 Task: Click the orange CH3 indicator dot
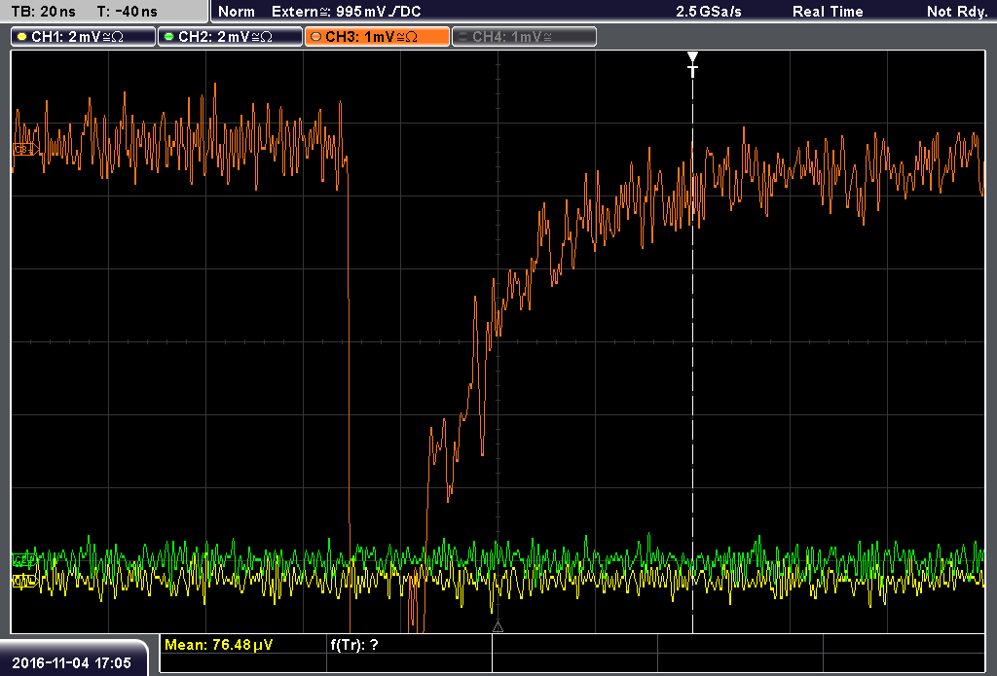coord(316,37)
